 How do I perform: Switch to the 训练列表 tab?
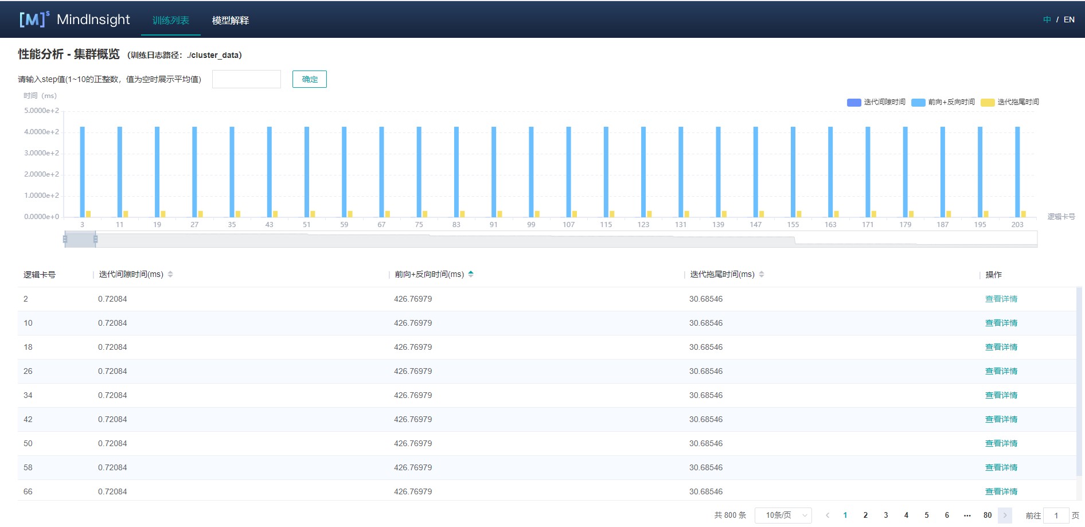coord(170,20)
